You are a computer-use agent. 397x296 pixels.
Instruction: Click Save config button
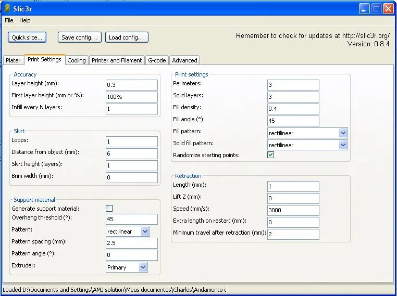point(80,37)
